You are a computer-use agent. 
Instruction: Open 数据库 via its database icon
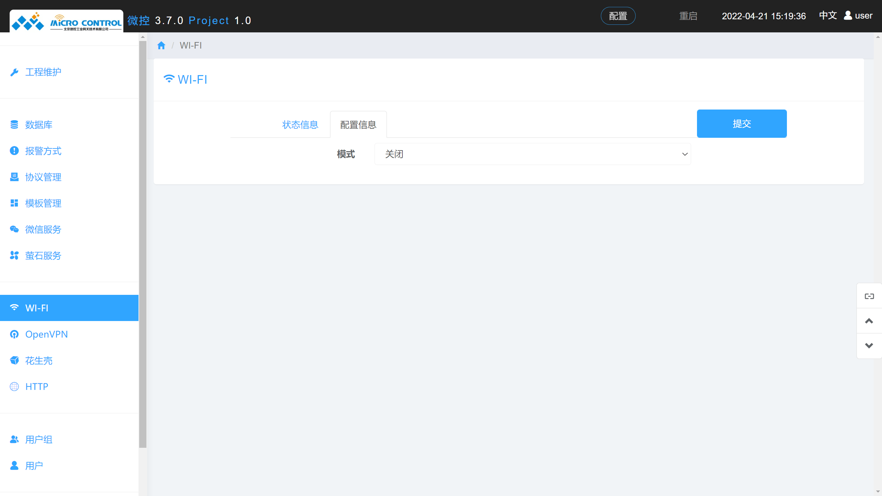point(14,125)
